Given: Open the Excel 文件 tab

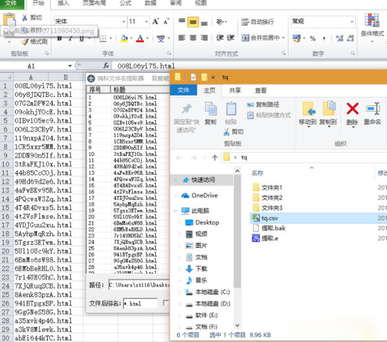Looking at the screenshot, I should [12, 3].
